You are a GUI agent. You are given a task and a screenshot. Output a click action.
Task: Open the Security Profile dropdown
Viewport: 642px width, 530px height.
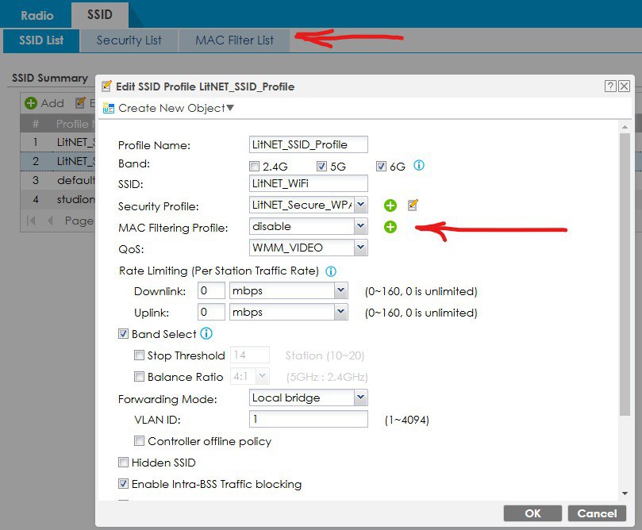point(361,205)
